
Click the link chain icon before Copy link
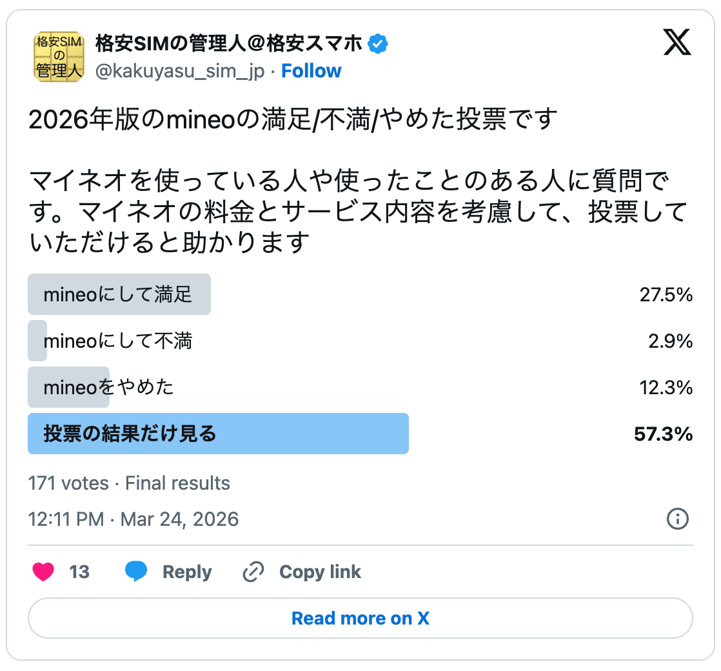tap(253, 572)
